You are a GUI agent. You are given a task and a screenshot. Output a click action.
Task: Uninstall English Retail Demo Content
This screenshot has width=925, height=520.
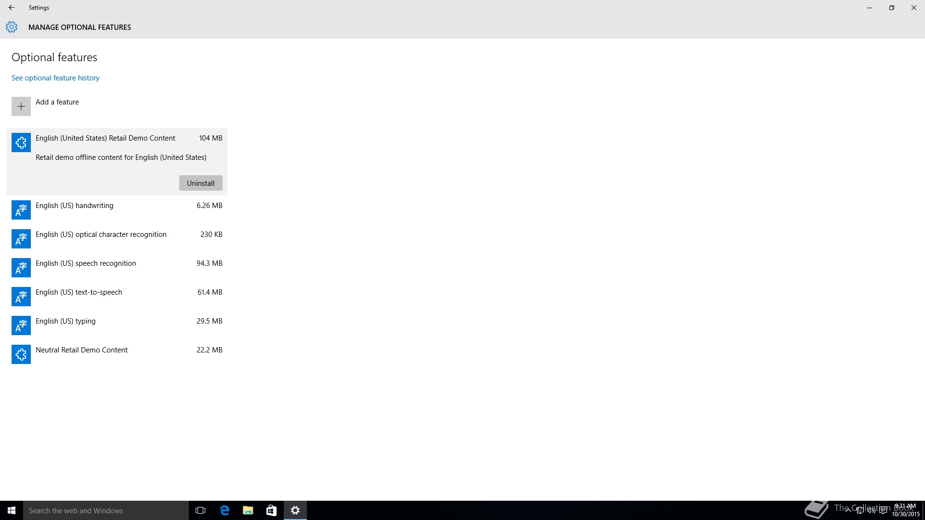(x=200, y=183)
